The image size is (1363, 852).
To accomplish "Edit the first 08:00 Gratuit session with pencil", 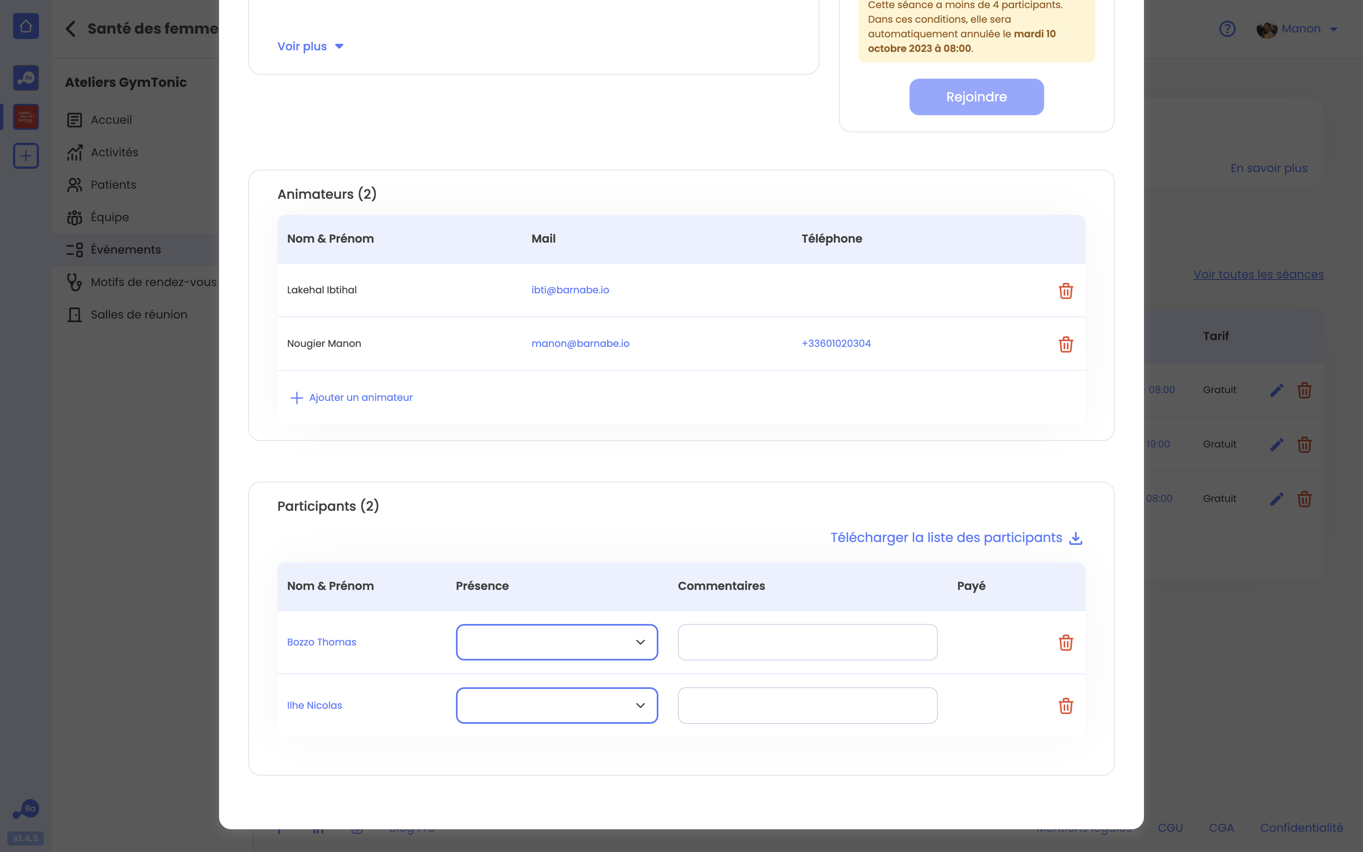I will point(1277,390).
